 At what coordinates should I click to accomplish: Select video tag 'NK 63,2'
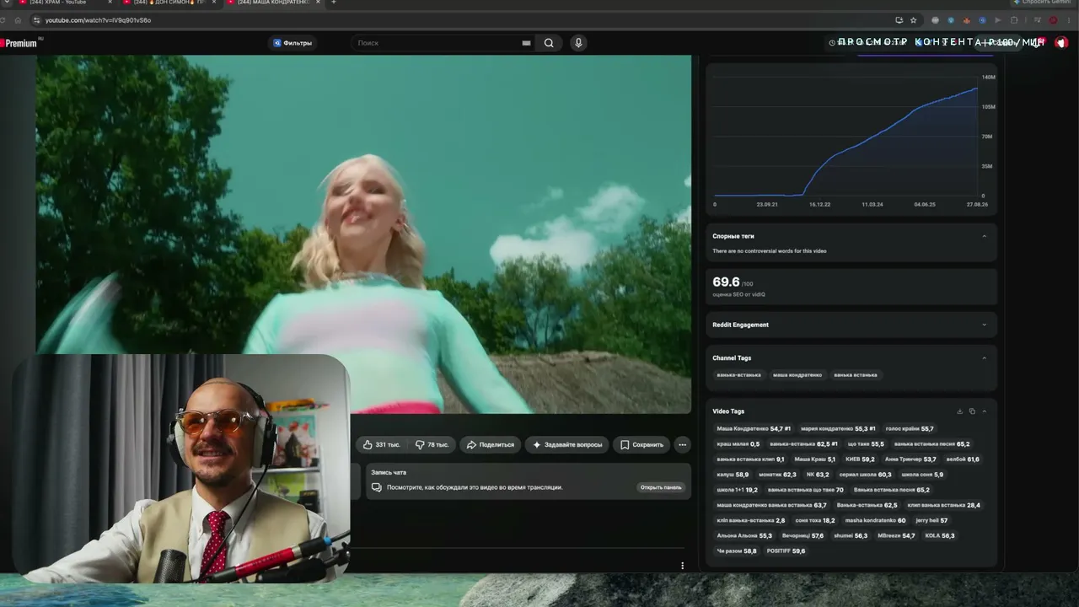click(x=818, y=475)
